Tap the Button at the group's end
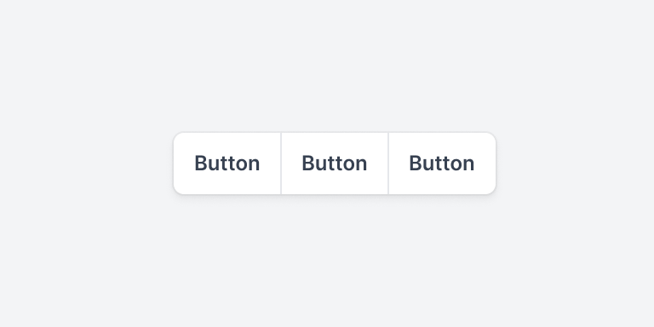Image resolution: width=654 pixels, height=327 pixels. (x=442, y=163)
